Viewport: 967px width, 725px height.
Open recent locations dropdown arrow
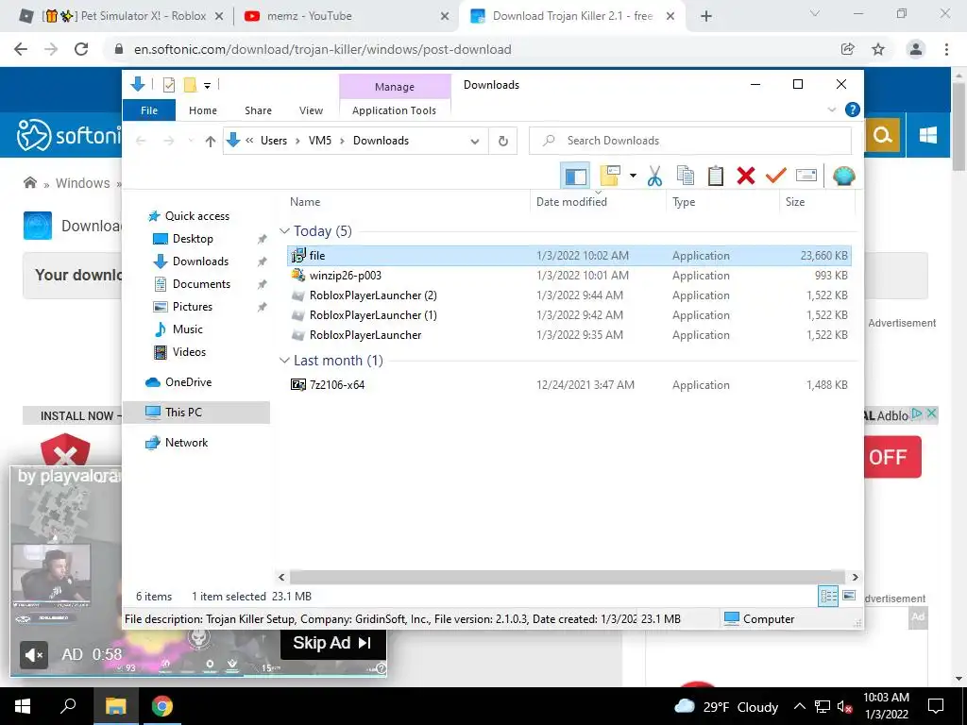point(191,142)
